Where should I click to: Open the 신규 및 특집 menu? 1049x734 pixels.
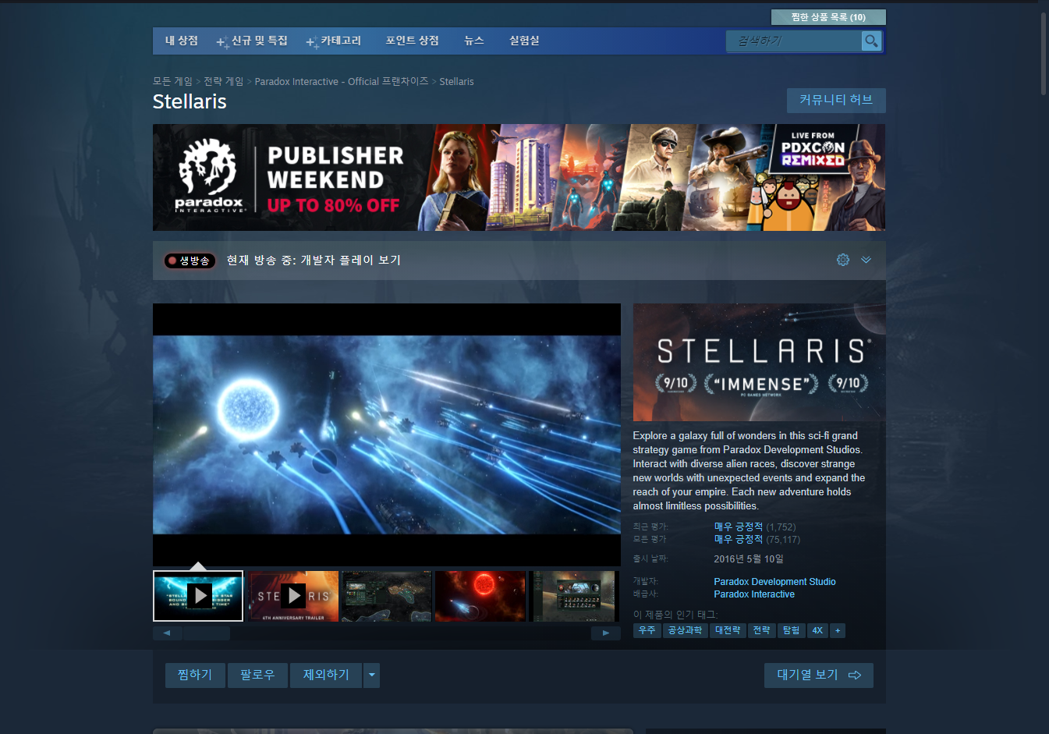tap(259, 41)
